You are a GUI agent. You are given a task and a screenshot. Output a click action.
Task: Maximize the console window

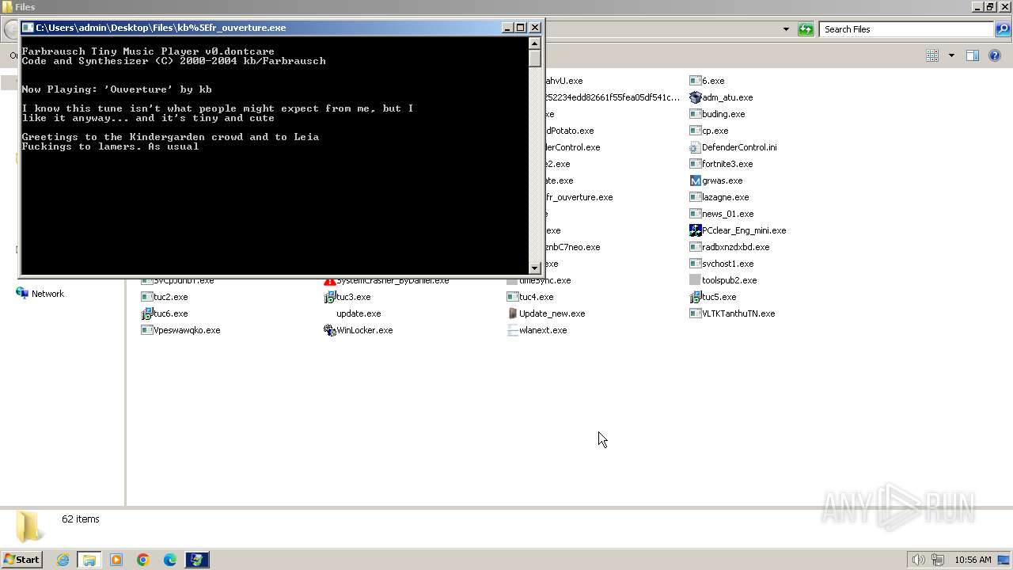point(520,28)
